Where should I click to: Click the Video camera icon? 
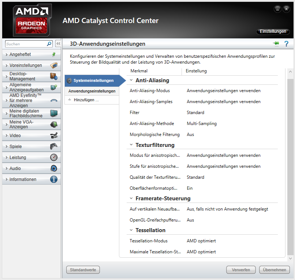click(x=54, y=136)
